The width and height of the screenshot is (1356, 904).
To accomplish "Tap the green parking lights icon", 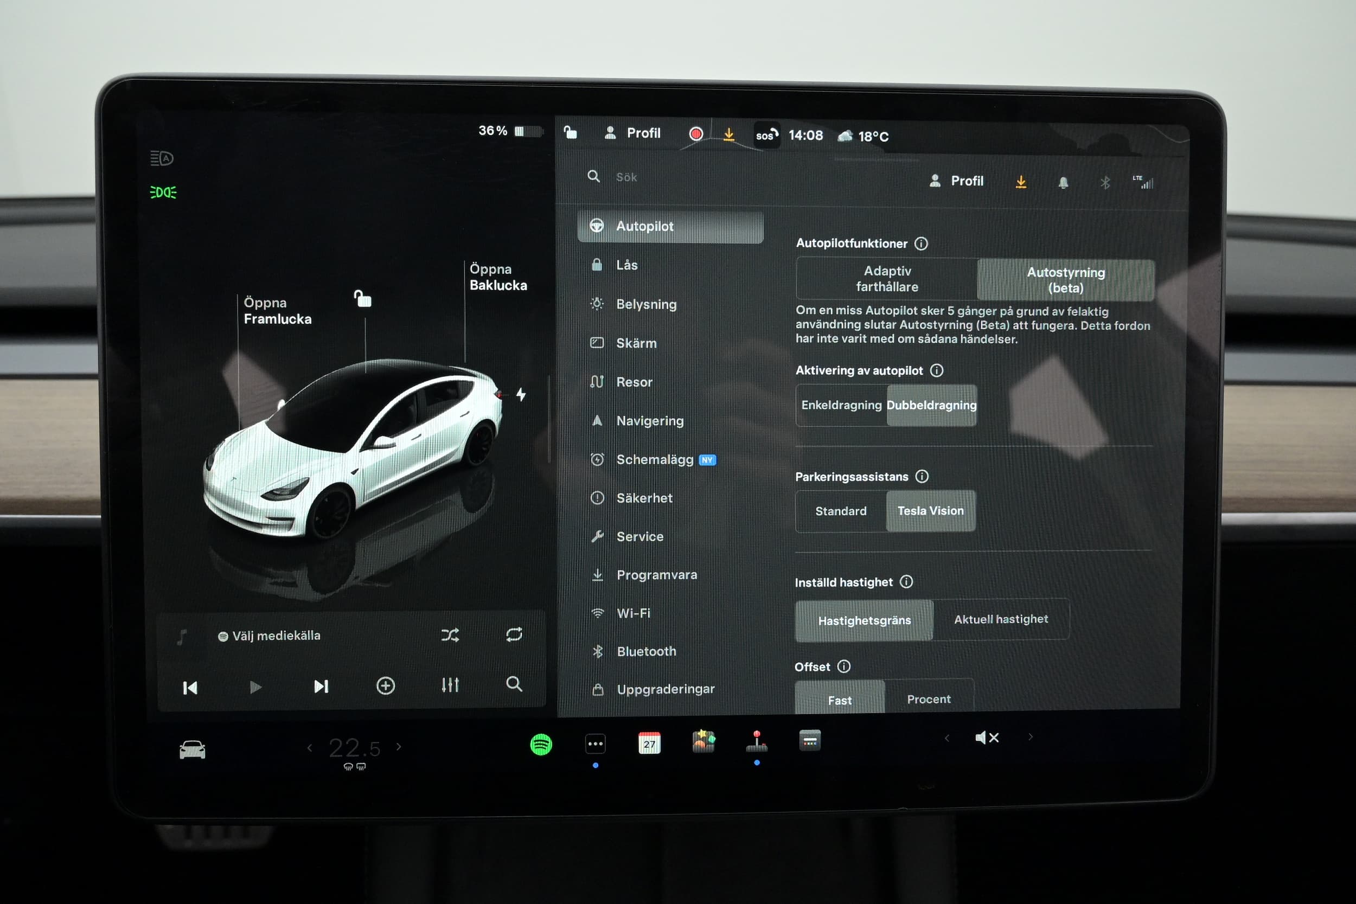I will tap(163, 193).
